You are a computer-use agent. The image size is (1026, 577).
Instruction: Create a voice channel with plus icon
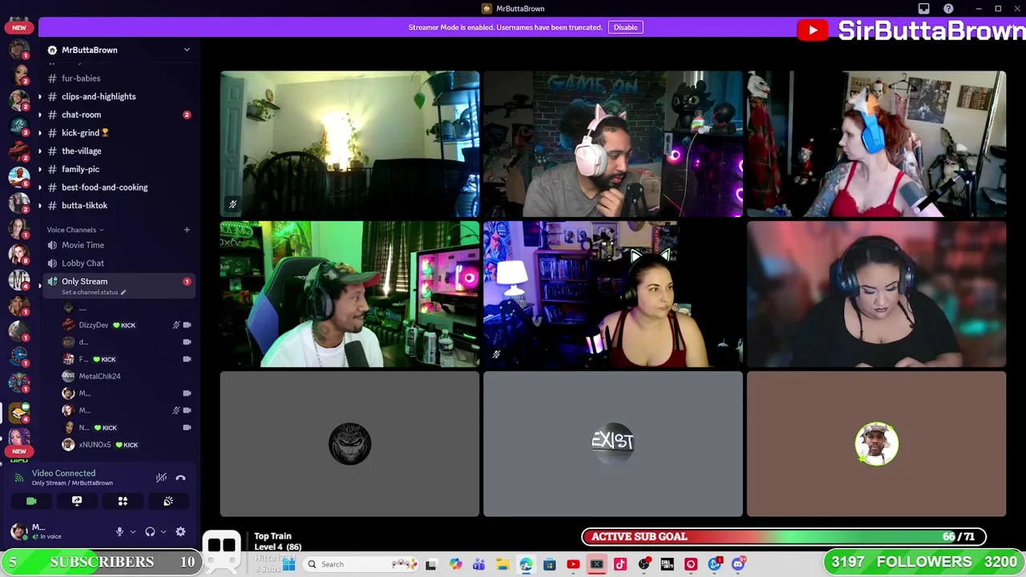(187, 230)
